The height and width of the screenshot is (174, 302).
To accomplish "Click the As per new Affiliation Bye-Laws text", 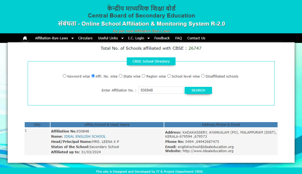I will tap(142, 31).
